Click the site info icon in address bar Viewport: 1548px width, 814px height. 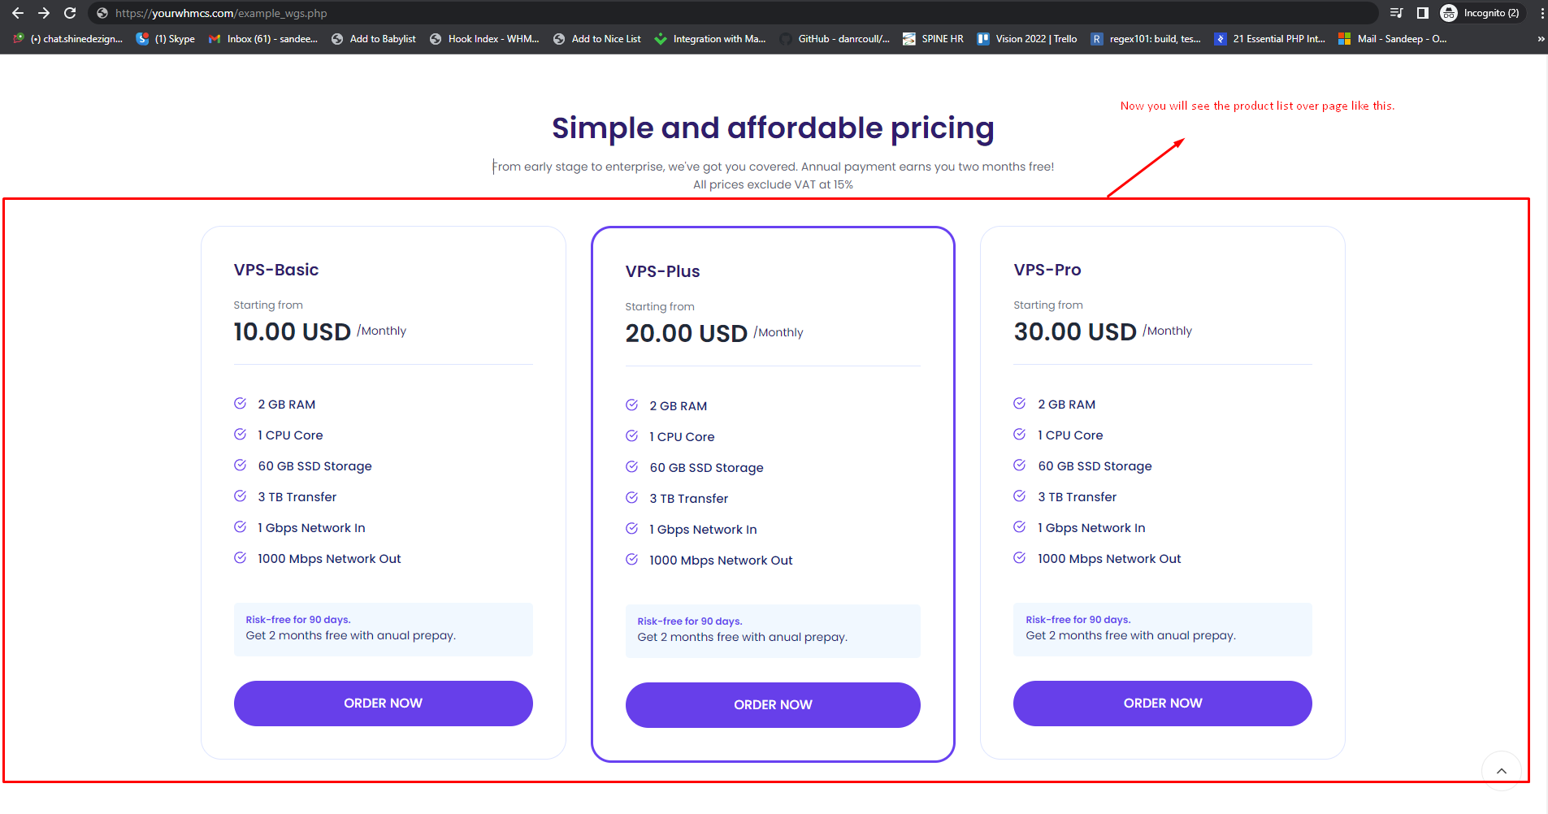click(102, 13)
